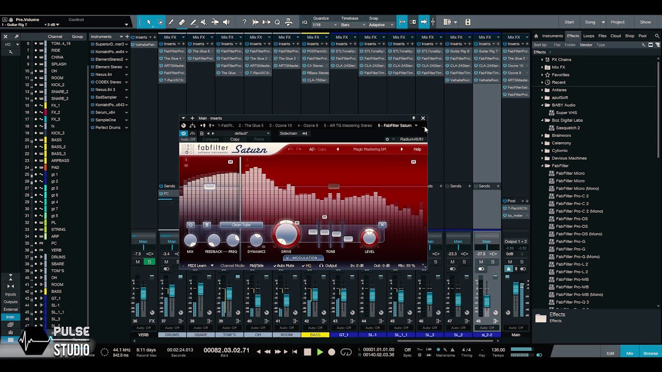Select the Listen speaker tool in the toolbar
The height and width of the screenshot is (372, 662).
click(226, 22)
